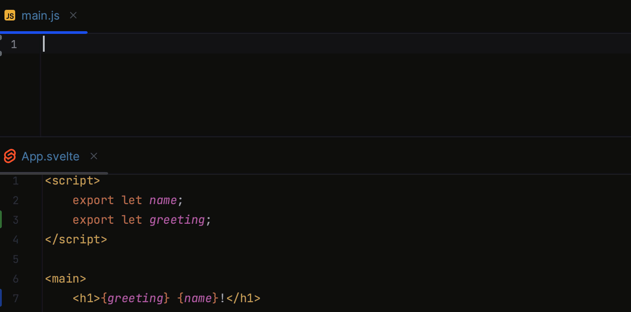
Task: Click the blue change marker beside line 7
Action: (x=1, y=298)
